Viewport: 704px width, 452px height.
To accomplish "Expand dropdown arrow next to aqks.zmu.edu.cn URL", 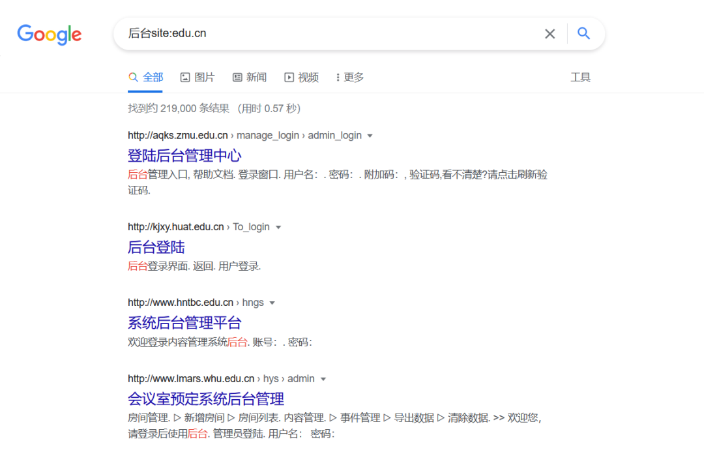I will point(370,136).
